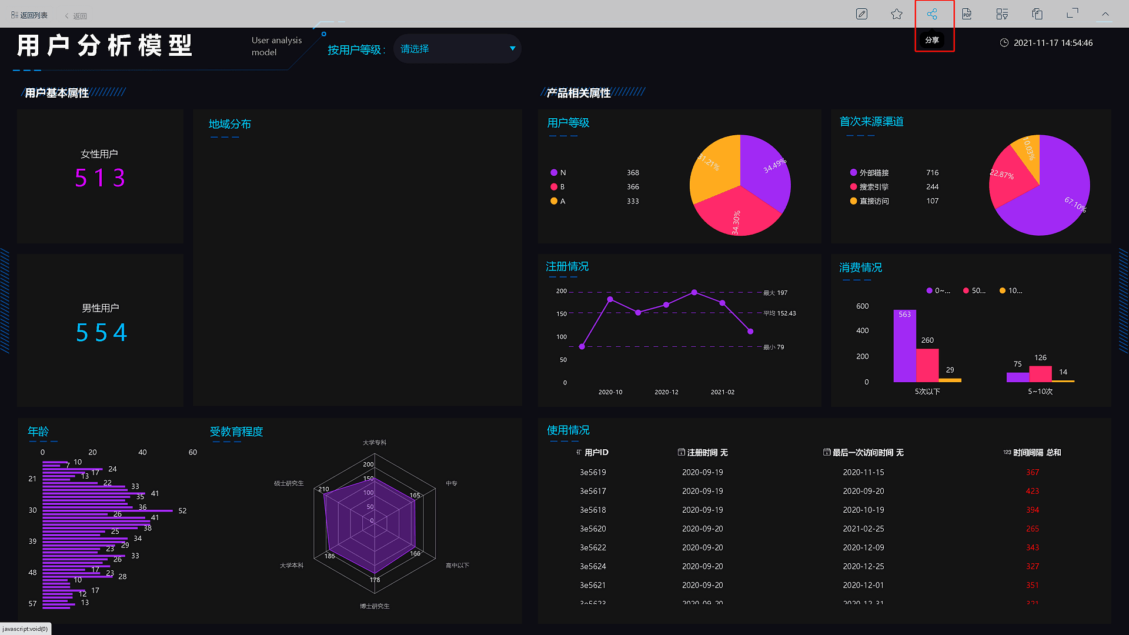Image resolution: width=1129 pixels, height=635 pixels.
Task: Collapse the top toolbar with the up chevron
Action: click(1105, 14)
